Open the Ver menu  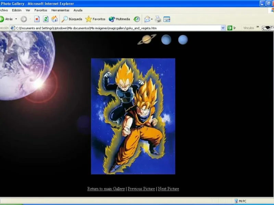(x=28, y=10)
